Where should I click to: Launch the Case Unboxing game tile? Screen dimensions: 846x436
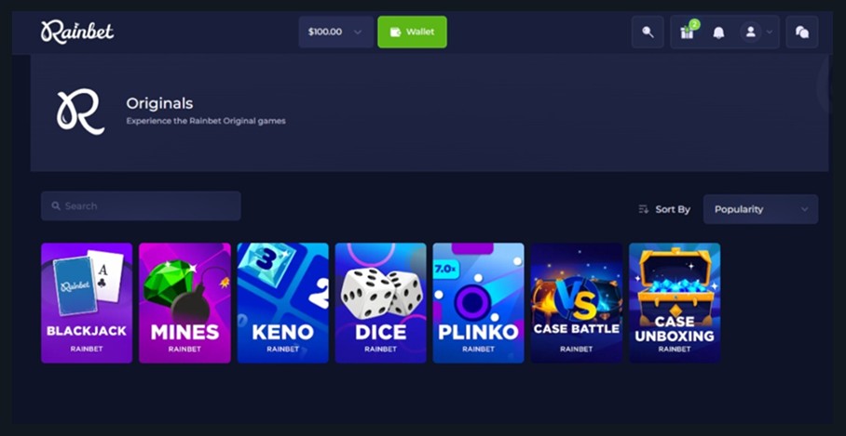pyautogui.click(x=675, y=303)
